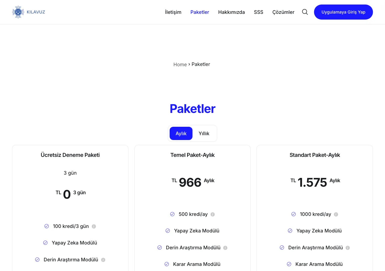This screenshot has width=385, height=271.
Task: Click info icon next to Derin Araştırma in Standart Paket
Action: (348, 248)
